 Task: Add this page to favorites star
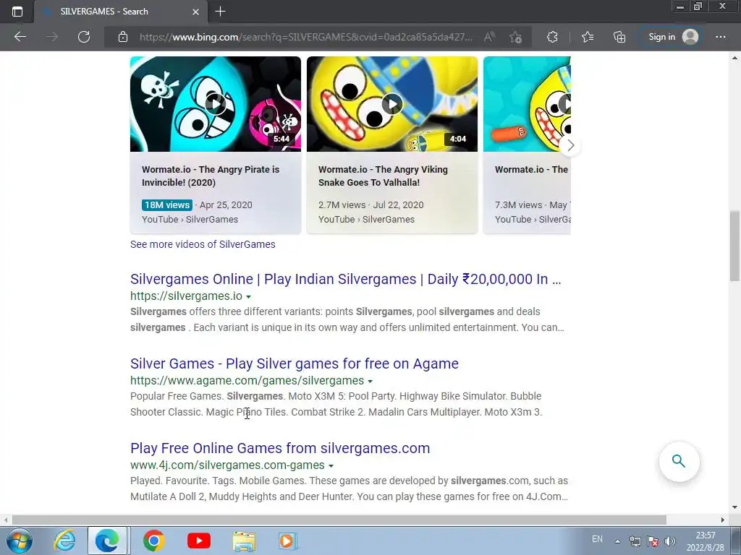pos(515,37)
